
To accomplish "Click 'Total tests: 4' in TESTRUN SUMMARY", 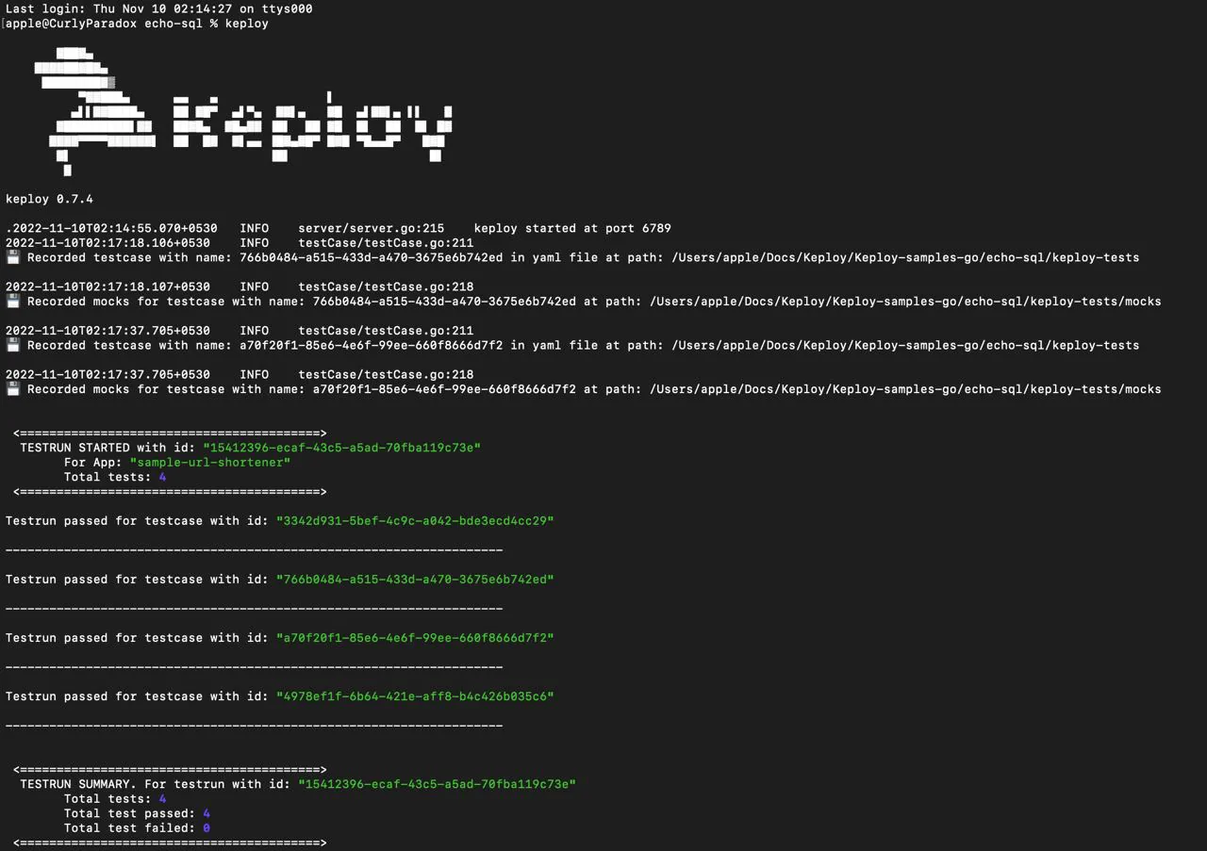I will click(115, 798).
